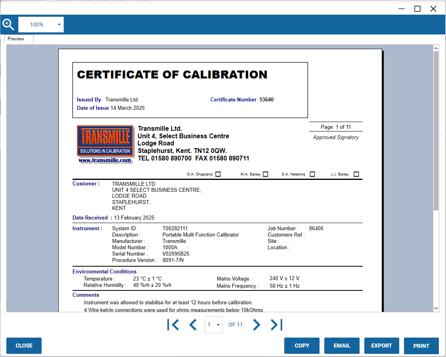Close the window with the X icon
Viewport: 446px width, 357px height.
[433, 9]
